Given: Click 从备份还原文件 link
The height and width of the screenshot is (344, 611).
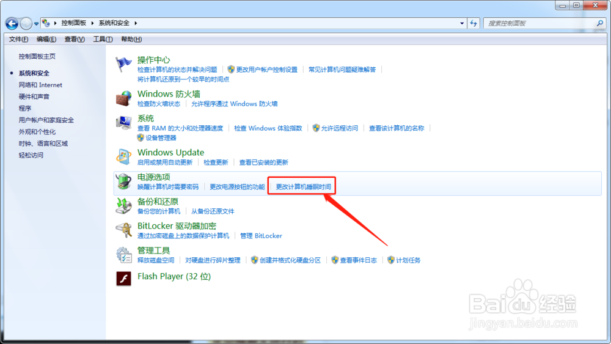Looking at the screenshot, I should coord(213,211).
